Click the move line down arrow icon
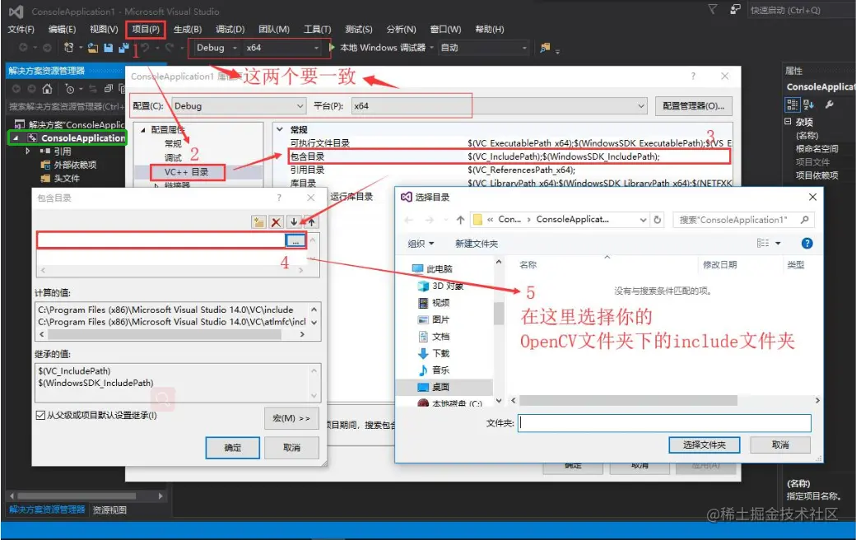This screenshot has width=856, height=540. (x=294, y=221)
